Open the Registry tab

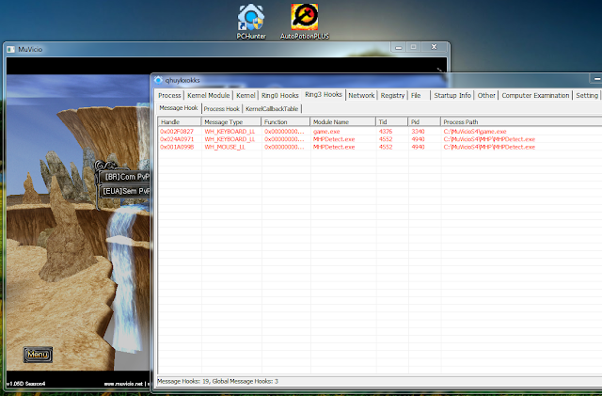coord(392,95)
